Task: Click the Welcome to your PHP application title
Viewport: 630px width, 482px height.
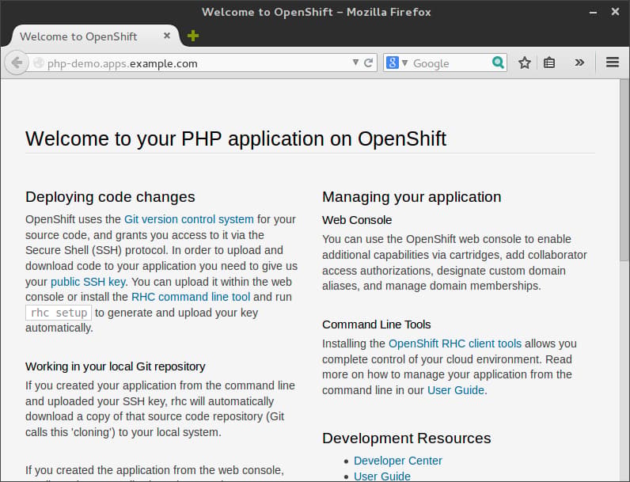Action: click(236, 139)
